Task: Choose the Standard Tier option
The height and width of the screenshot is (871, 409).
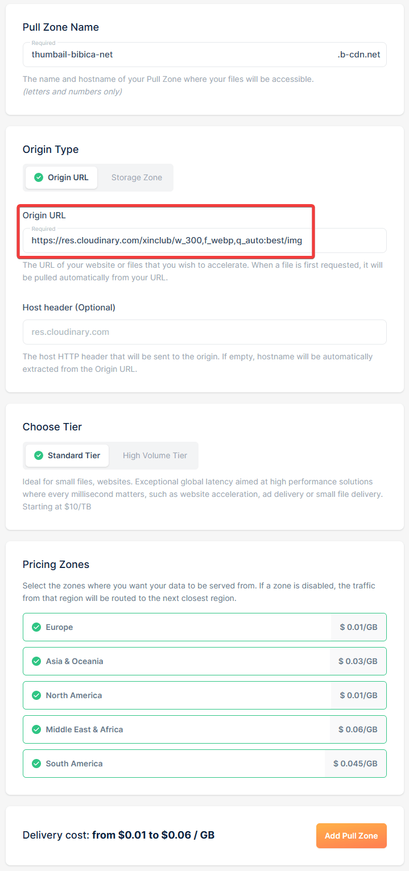Action: 67,455
